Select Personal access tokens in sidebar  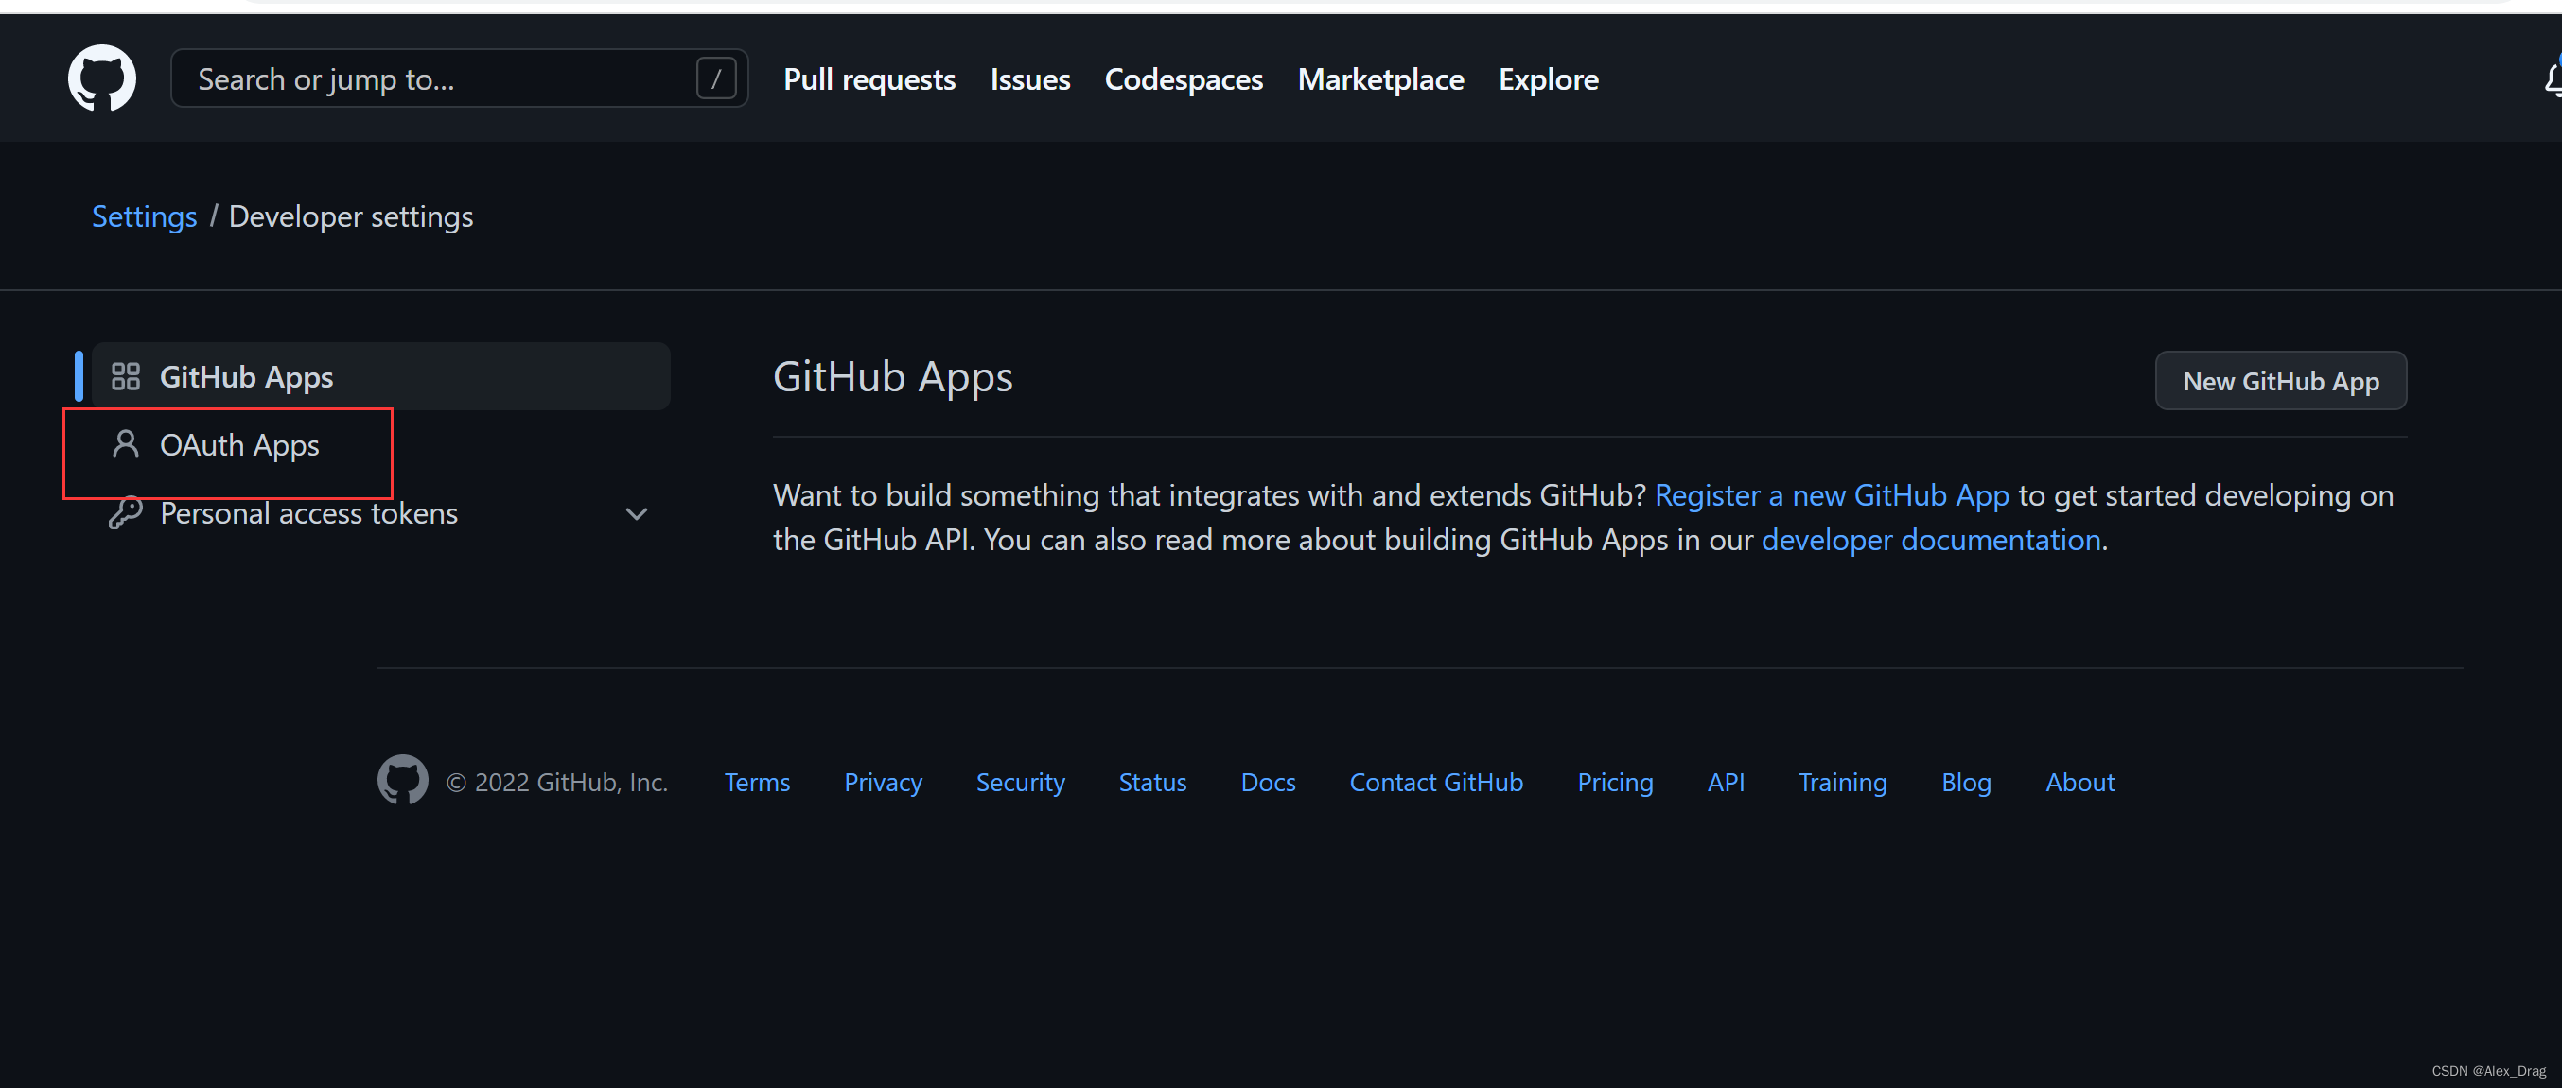381,513
